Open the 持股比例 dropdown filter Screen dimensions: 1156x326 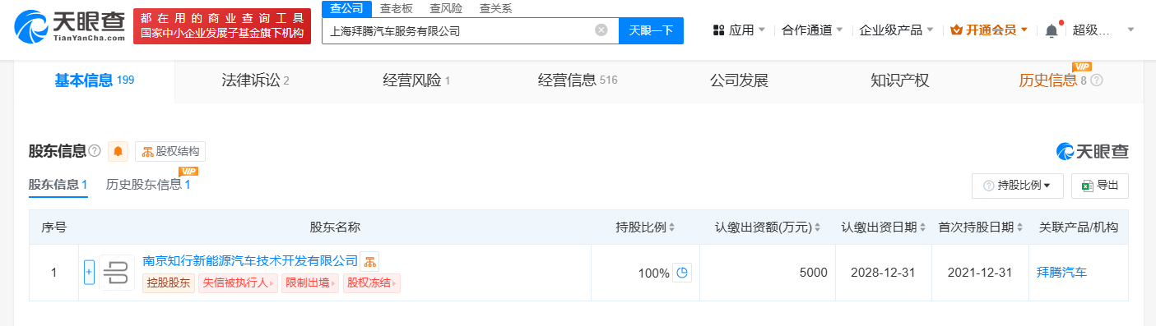pos(1018,186)
